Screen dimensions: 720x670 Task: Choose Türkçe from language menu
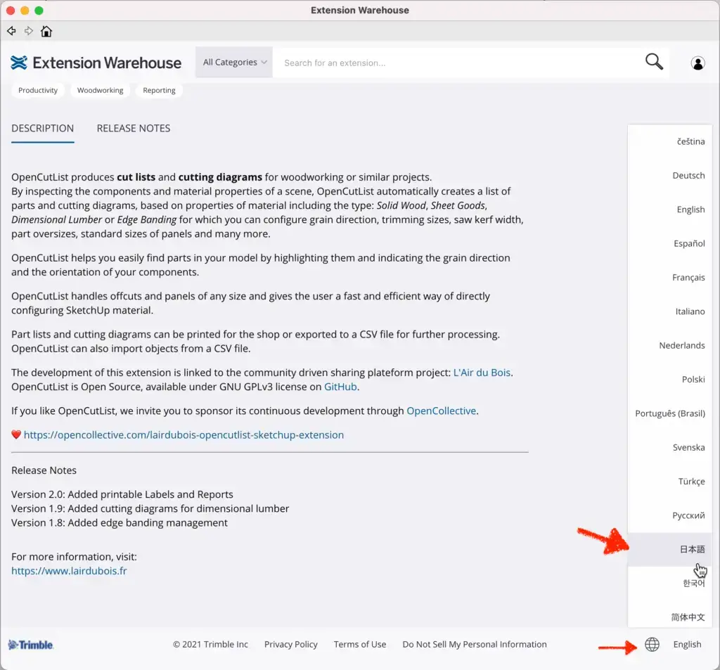click(670, 482)
